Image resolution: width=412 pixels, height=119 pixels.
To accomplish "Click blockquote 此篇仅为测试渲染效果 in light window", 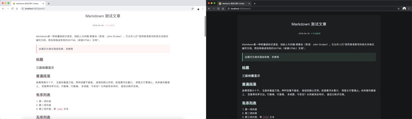I will pos(103,49).
